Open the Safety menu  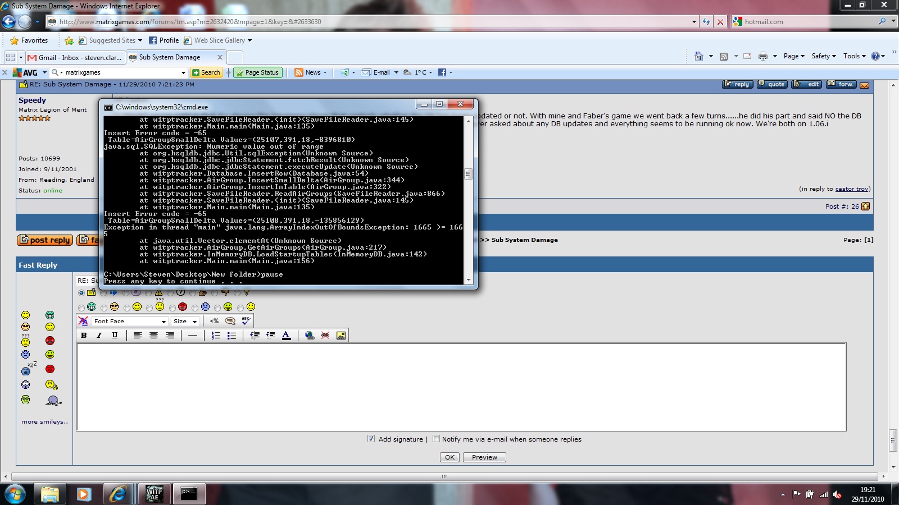pos(824,56)
